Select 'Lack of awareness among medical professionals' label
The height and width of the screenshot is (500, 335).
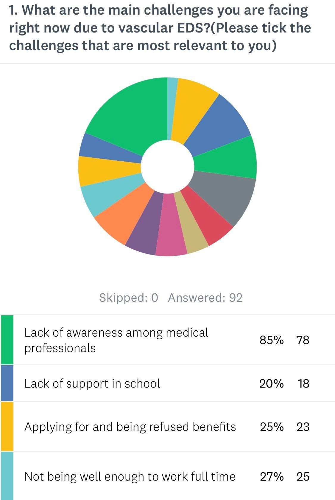116,340
